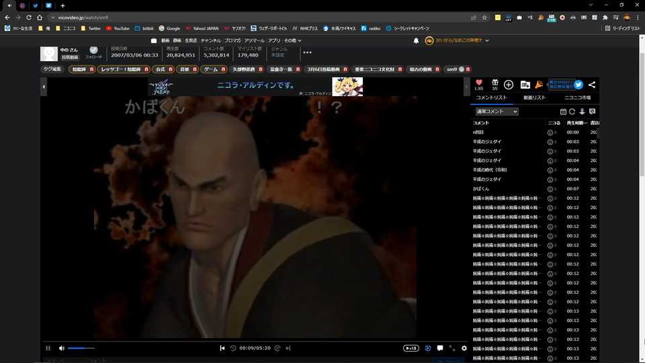The image size is (645, 363).
Task: Adjust the blue volume slider
Action: tap(81, 348)
